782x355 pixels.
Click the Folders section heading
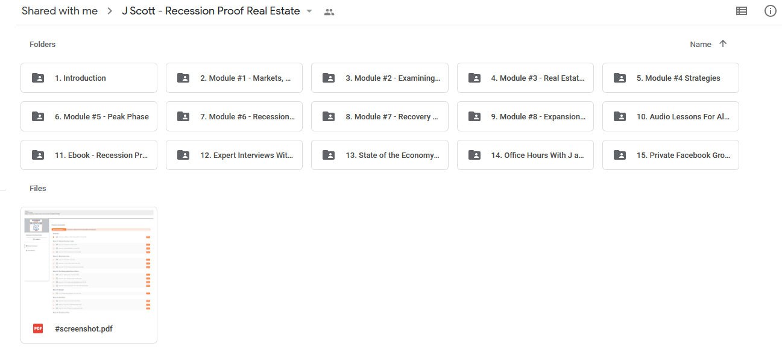pos(42,44)
